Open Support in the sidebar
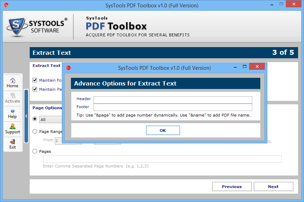Viewport: 304px width, 202px height. [x=13, y=129]
